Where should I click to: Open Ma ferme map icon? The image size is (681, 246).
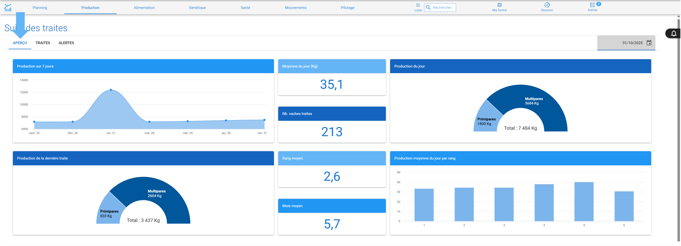500,5
